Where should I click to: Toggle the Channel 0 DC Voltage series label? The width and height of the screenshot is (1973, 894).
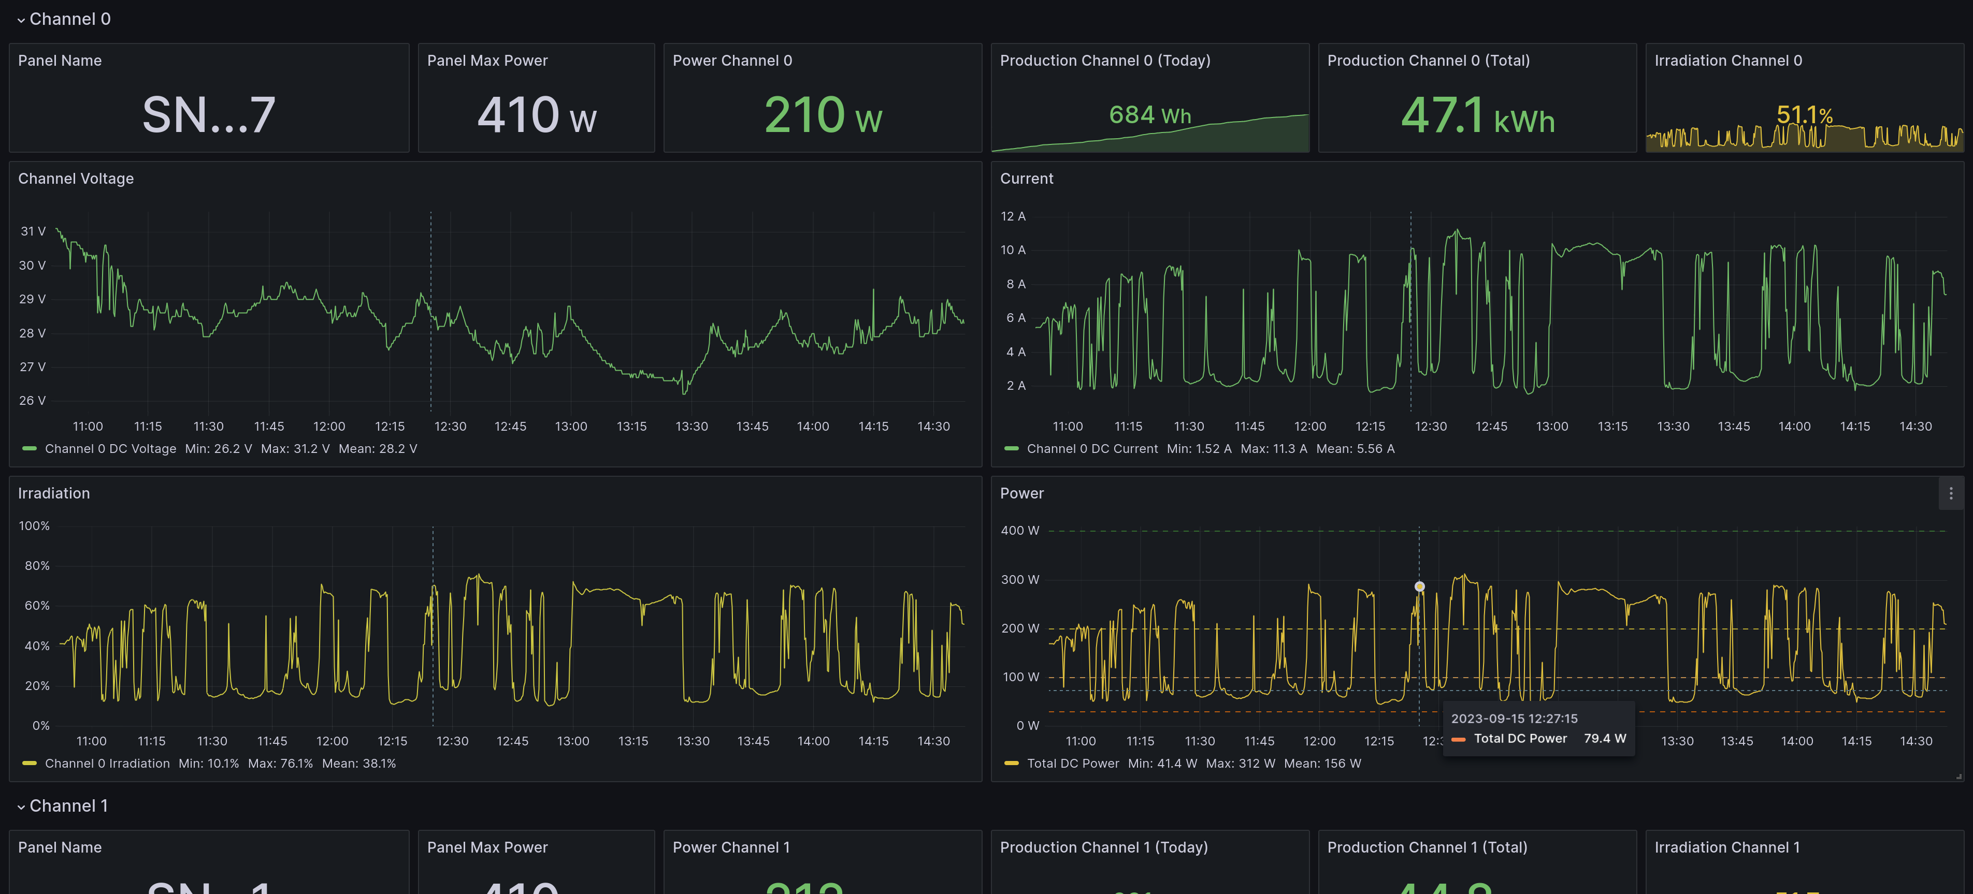[110, 448]
